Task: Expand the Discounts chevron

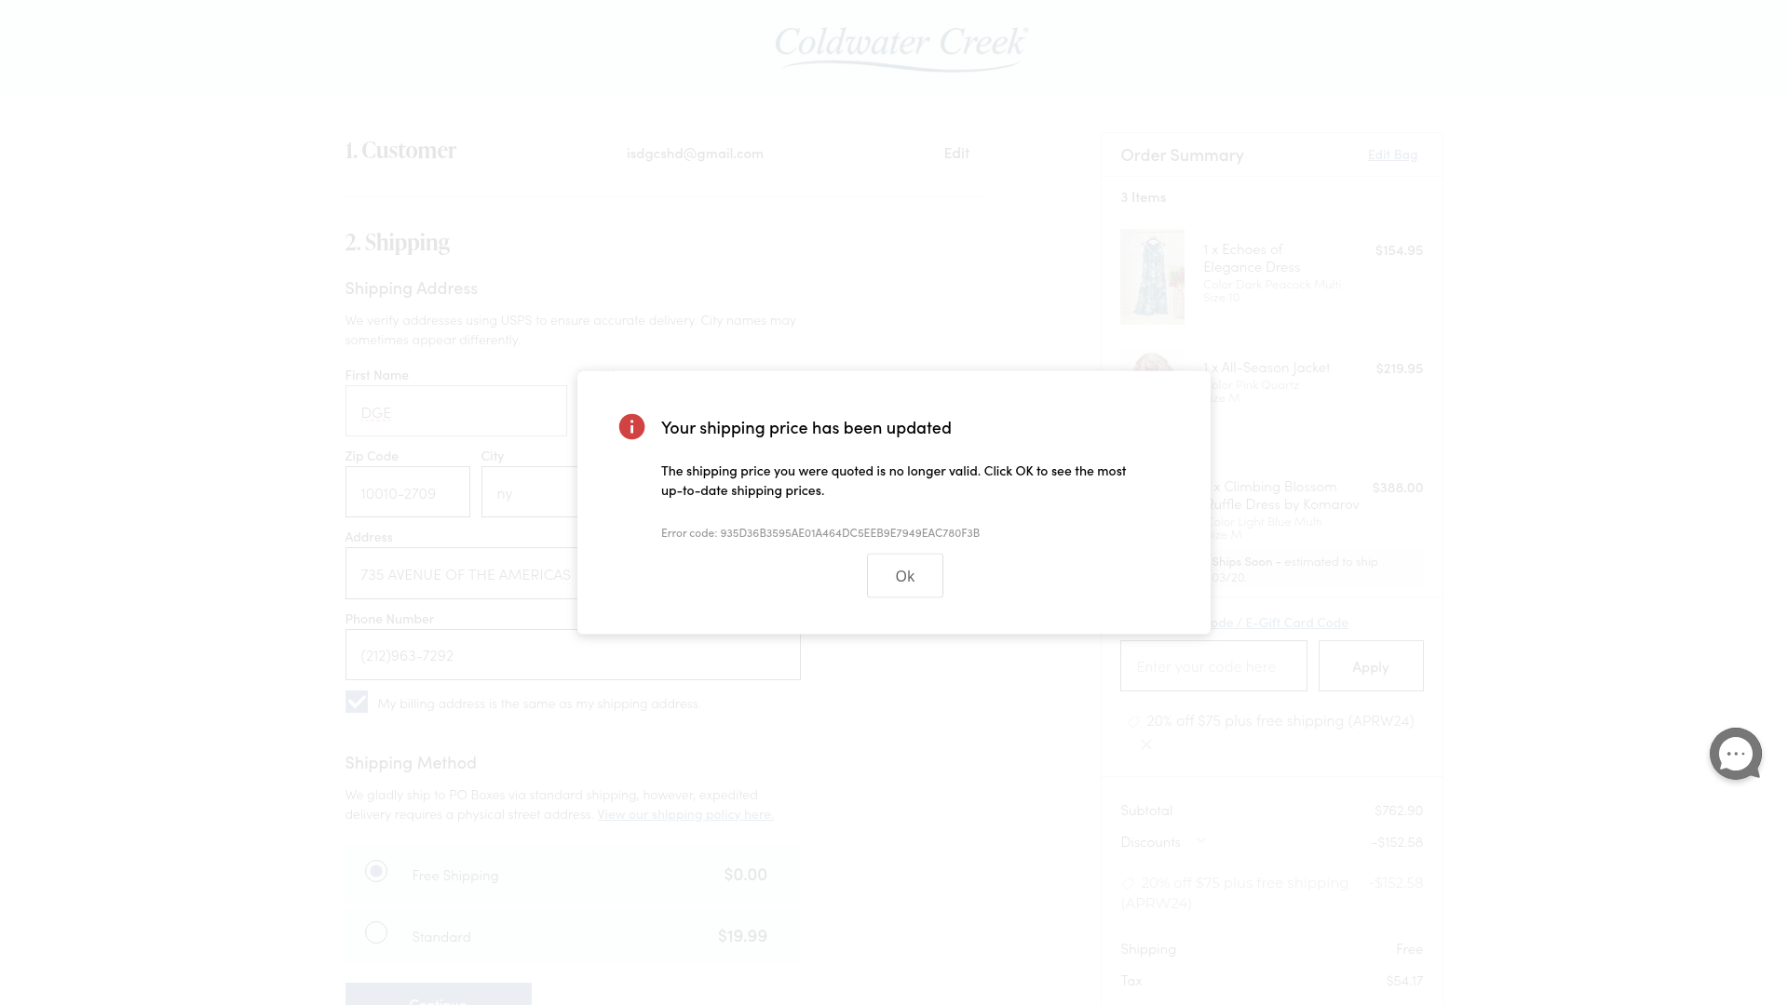Action: pos(1200,841)
